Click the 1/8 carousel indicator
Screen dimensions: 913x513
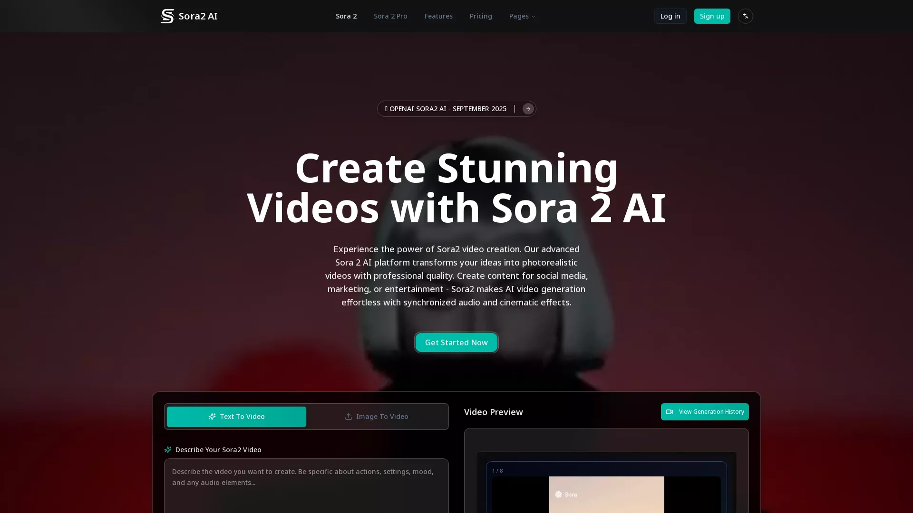(498, 470)
